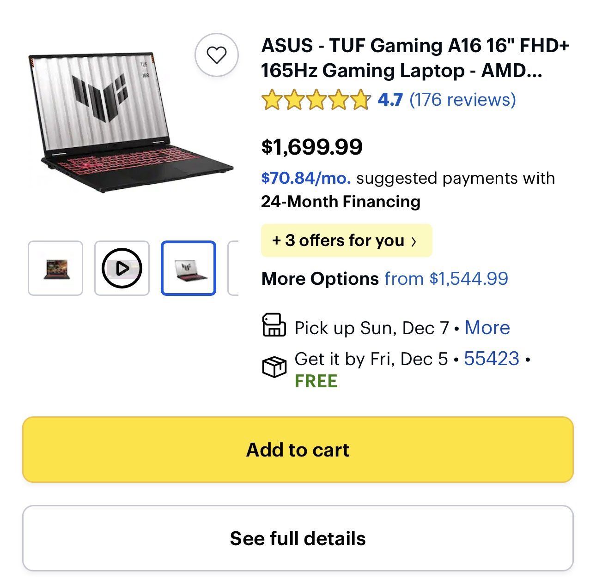This screenshot has height=577, width=596.
Task: Click the store pickup icon
Action: 274,326
